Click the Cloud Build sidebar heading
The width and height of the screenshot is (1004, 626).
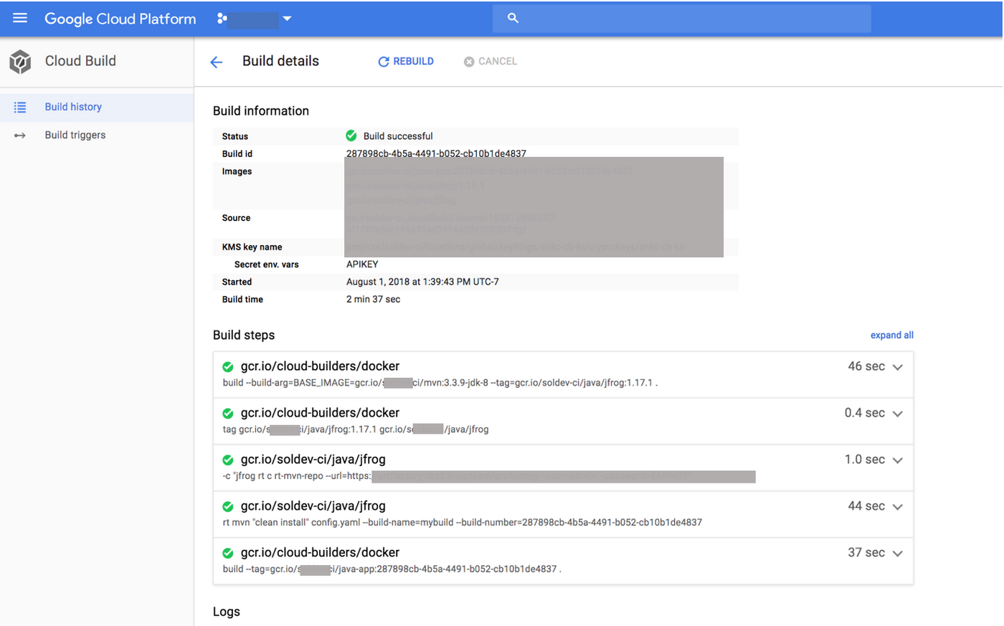click(x=80, y=61)
